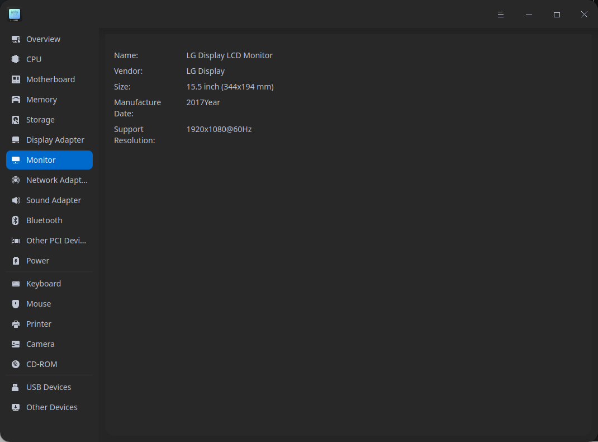Open the Storage label in the sidebar
The image size is (598, 442).
coord(40,120)
